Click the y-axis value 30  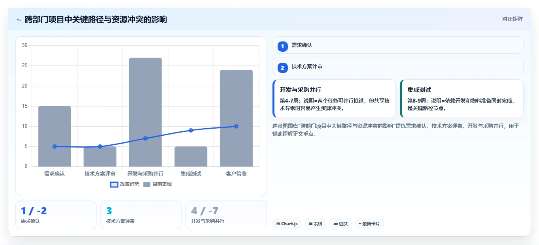[25, 45]
